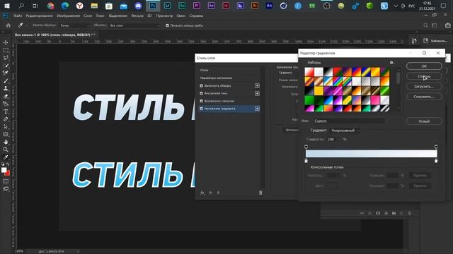Open the Редактирование menu

coord(40,16)
